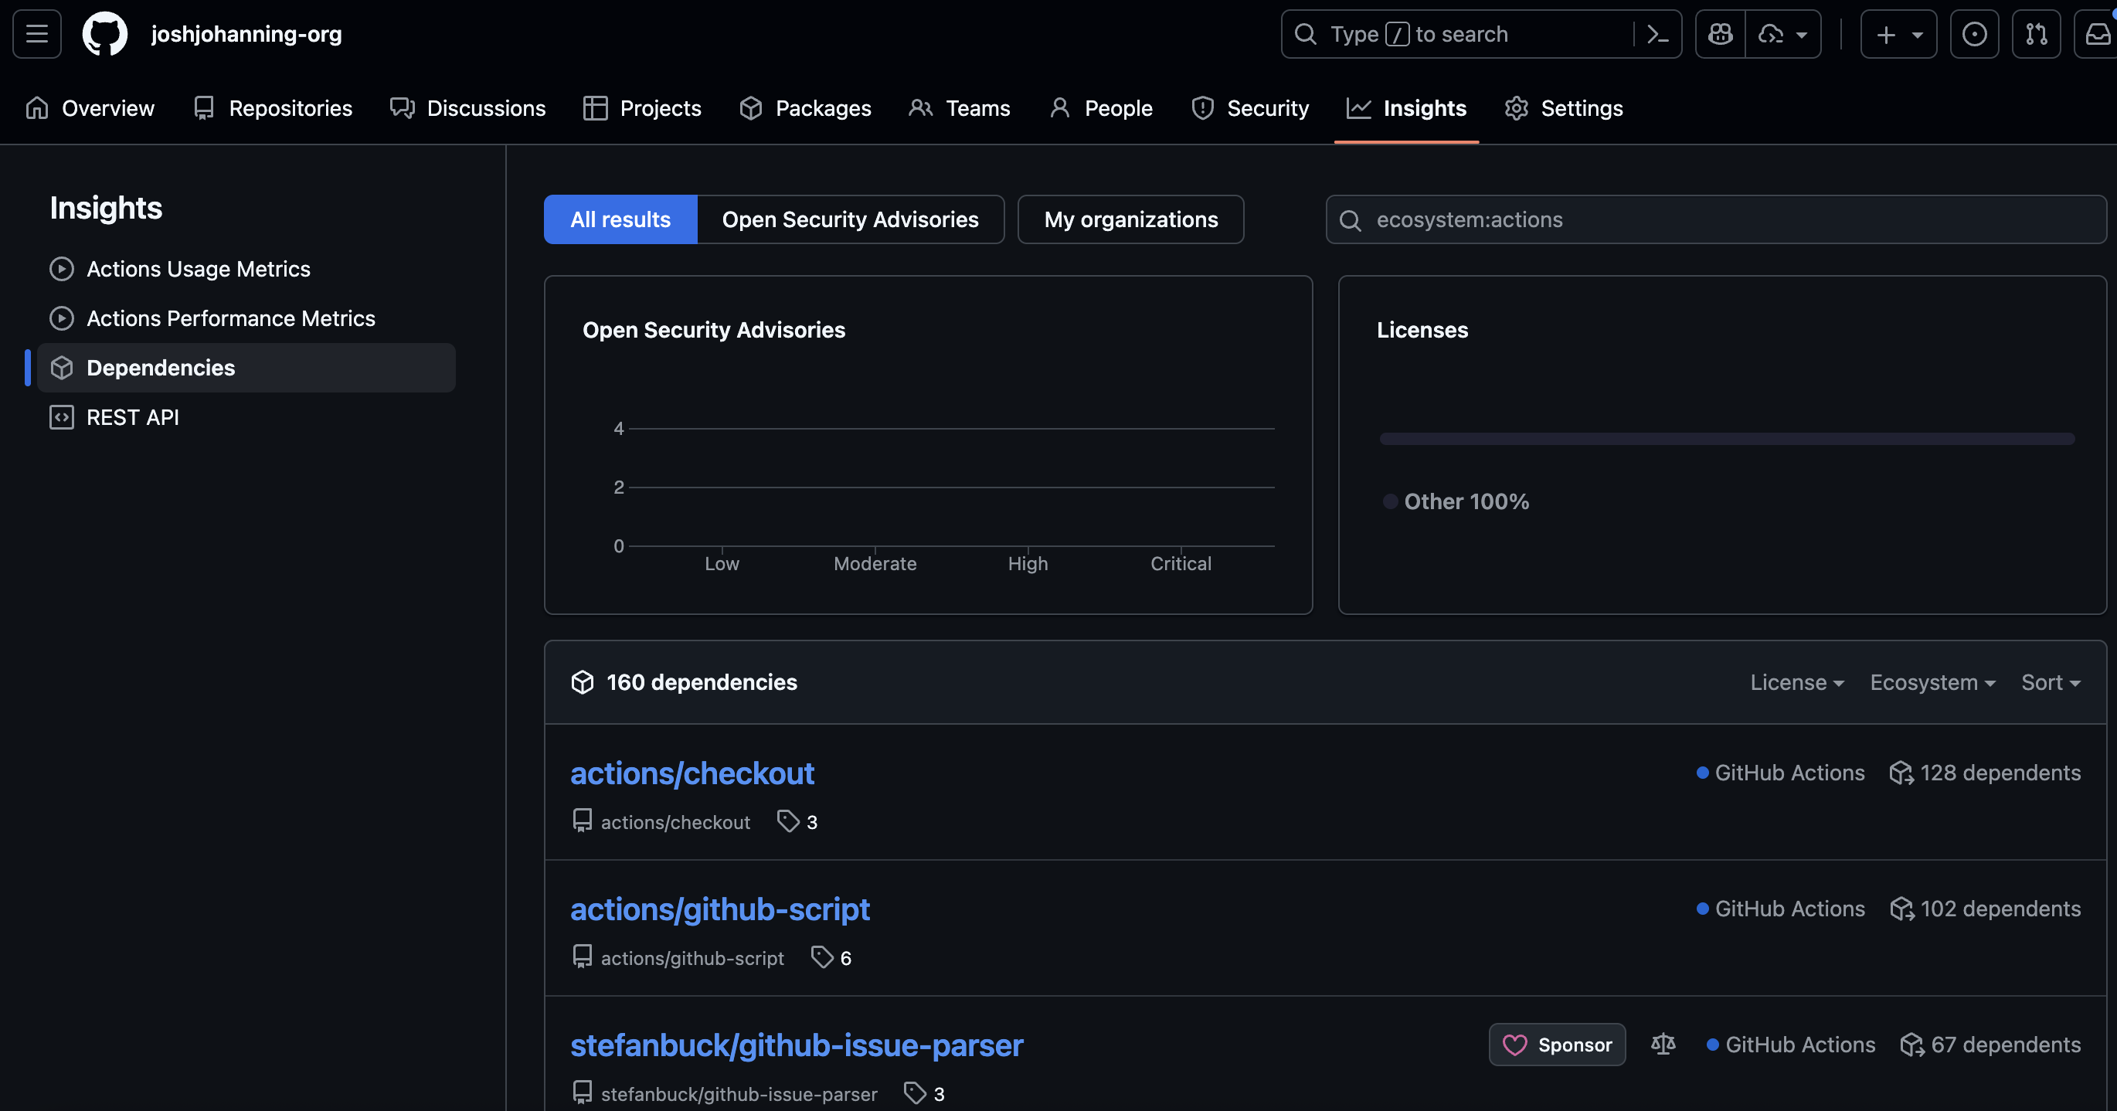Viewport: 2117px width, 1111px height.
Task: Click the Actions Performance Metrics play icon
Action: pyautogui.click(x=62, y=318)
